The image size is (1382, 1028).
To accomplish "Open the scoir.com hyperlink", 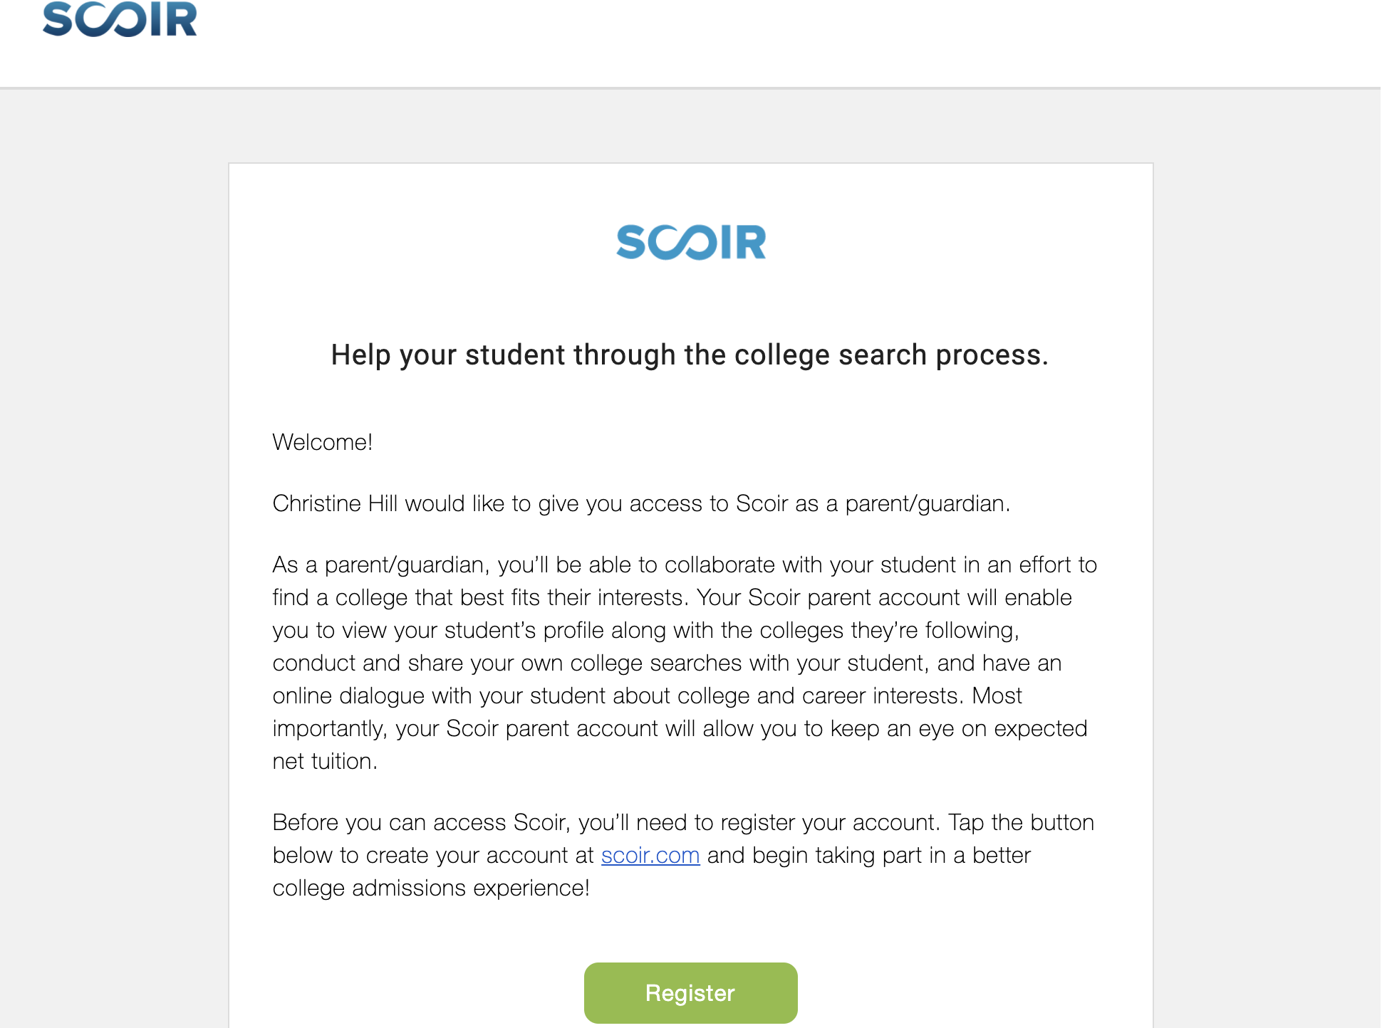I will point(650,855).
